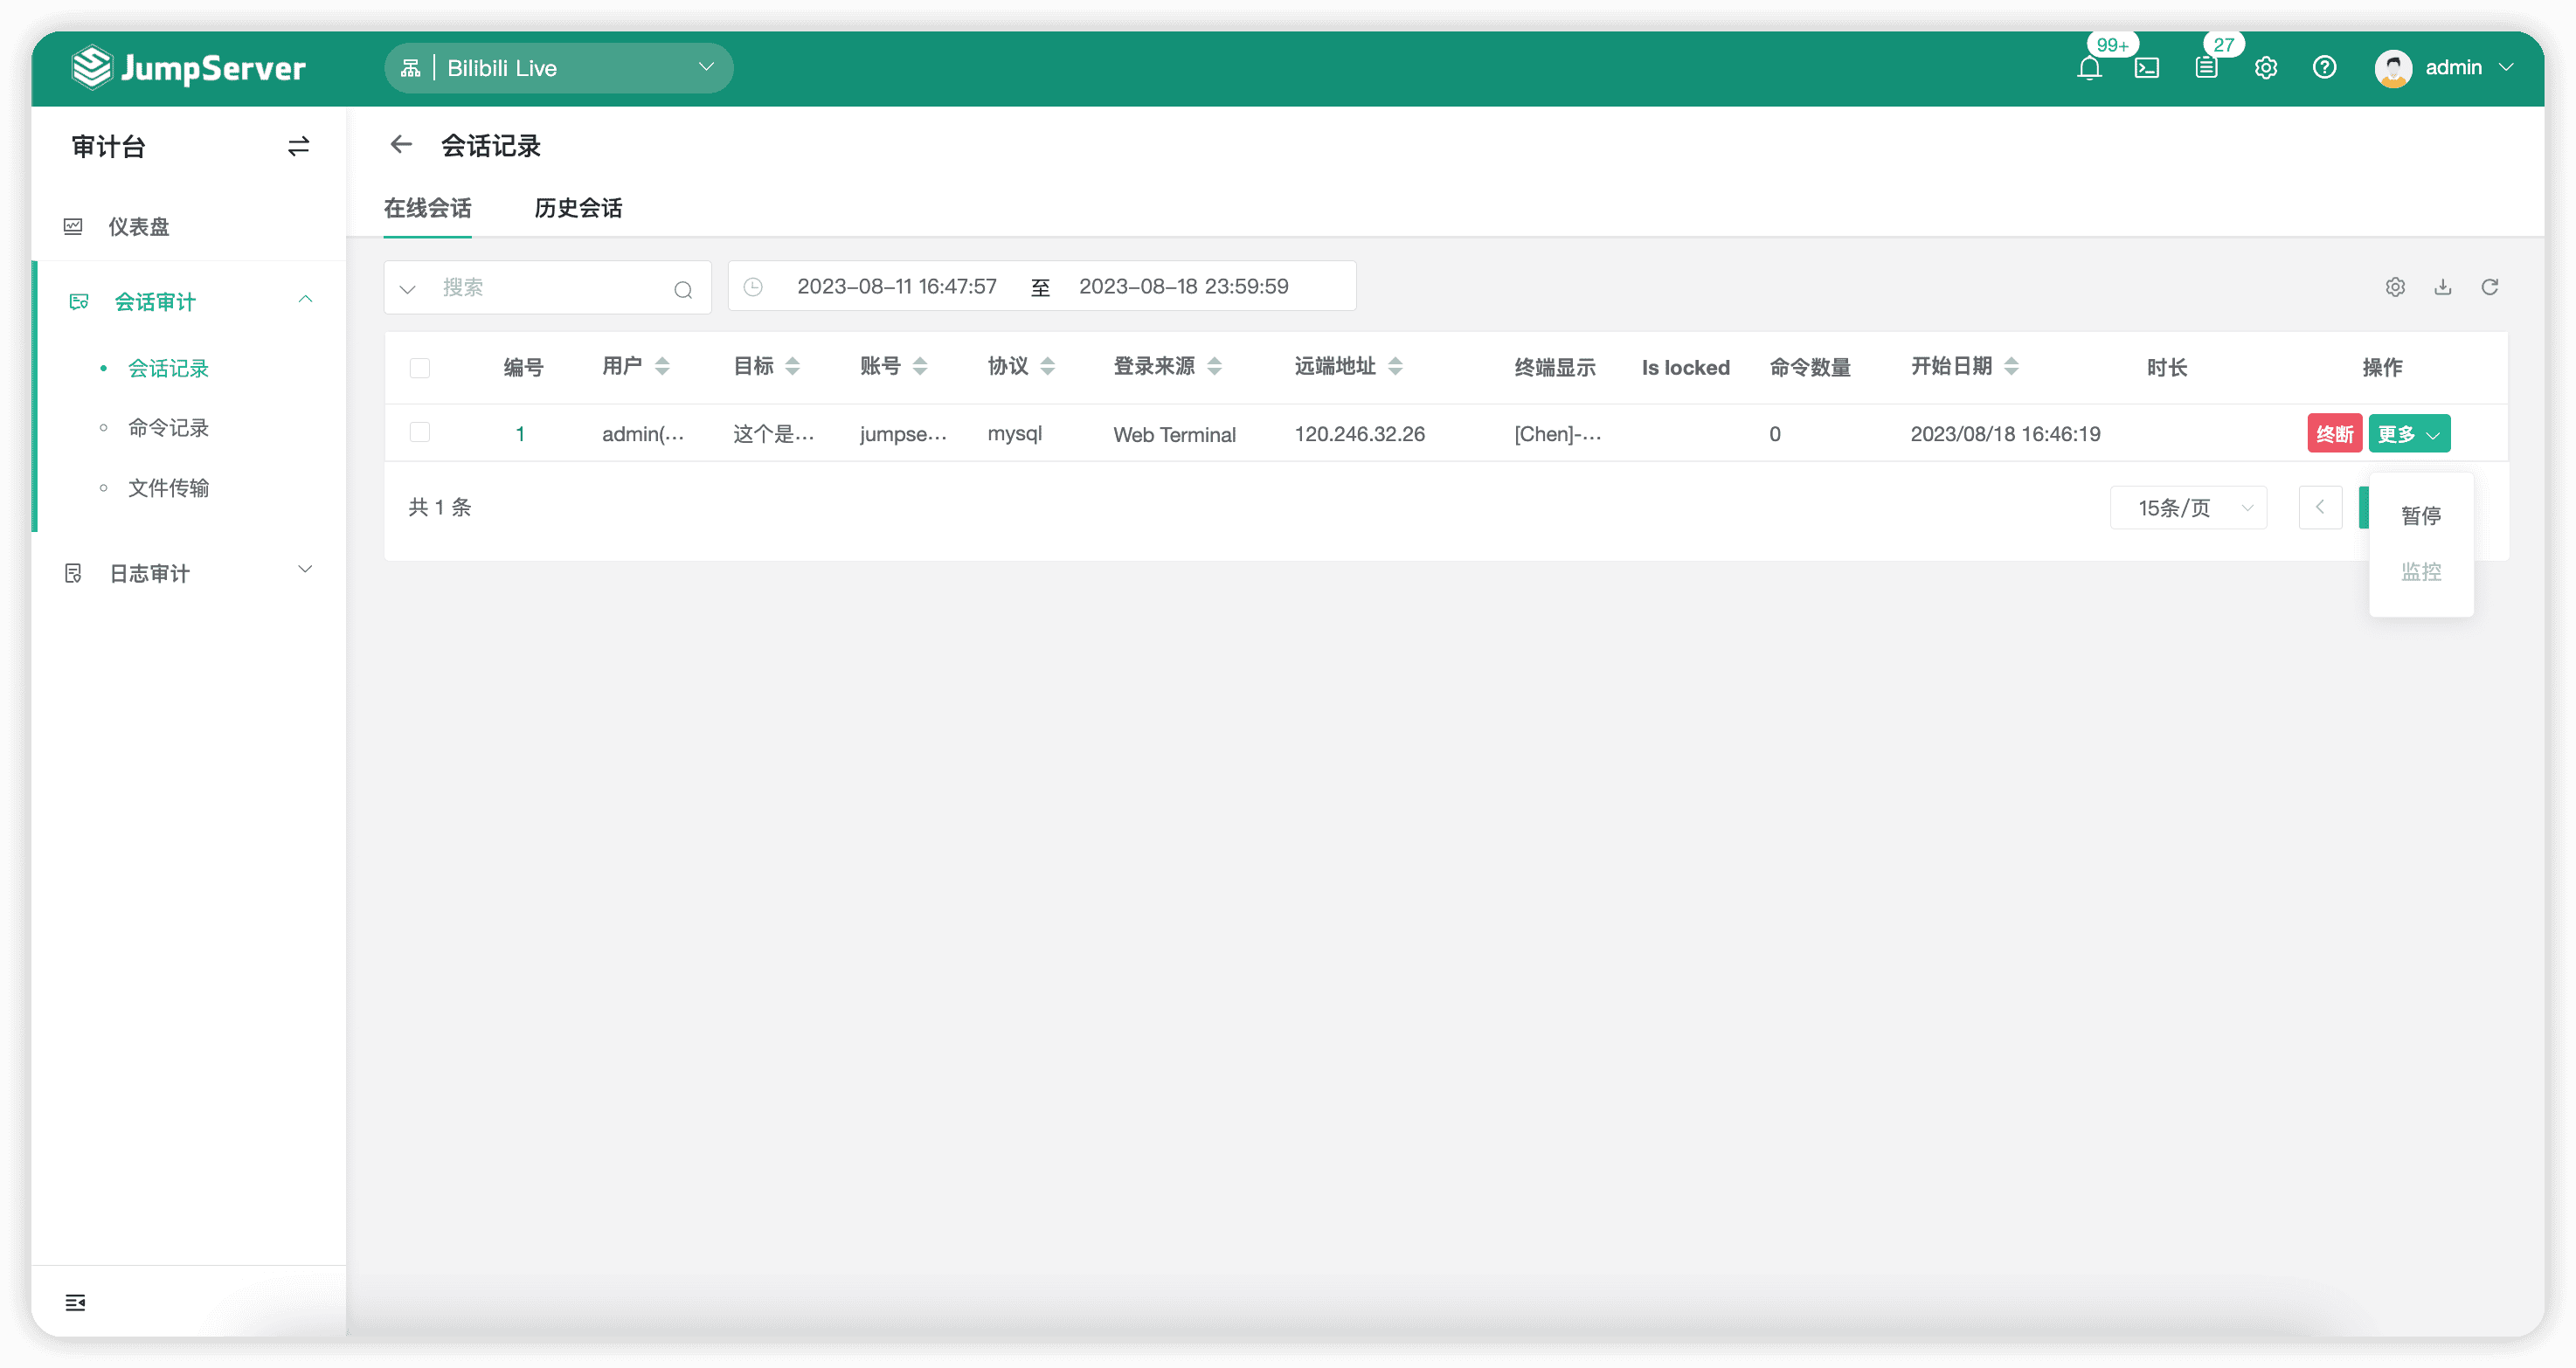Click the admin avatar image
Image resolution: width=2576 pixels, height=1368 pixels.
2393,68
